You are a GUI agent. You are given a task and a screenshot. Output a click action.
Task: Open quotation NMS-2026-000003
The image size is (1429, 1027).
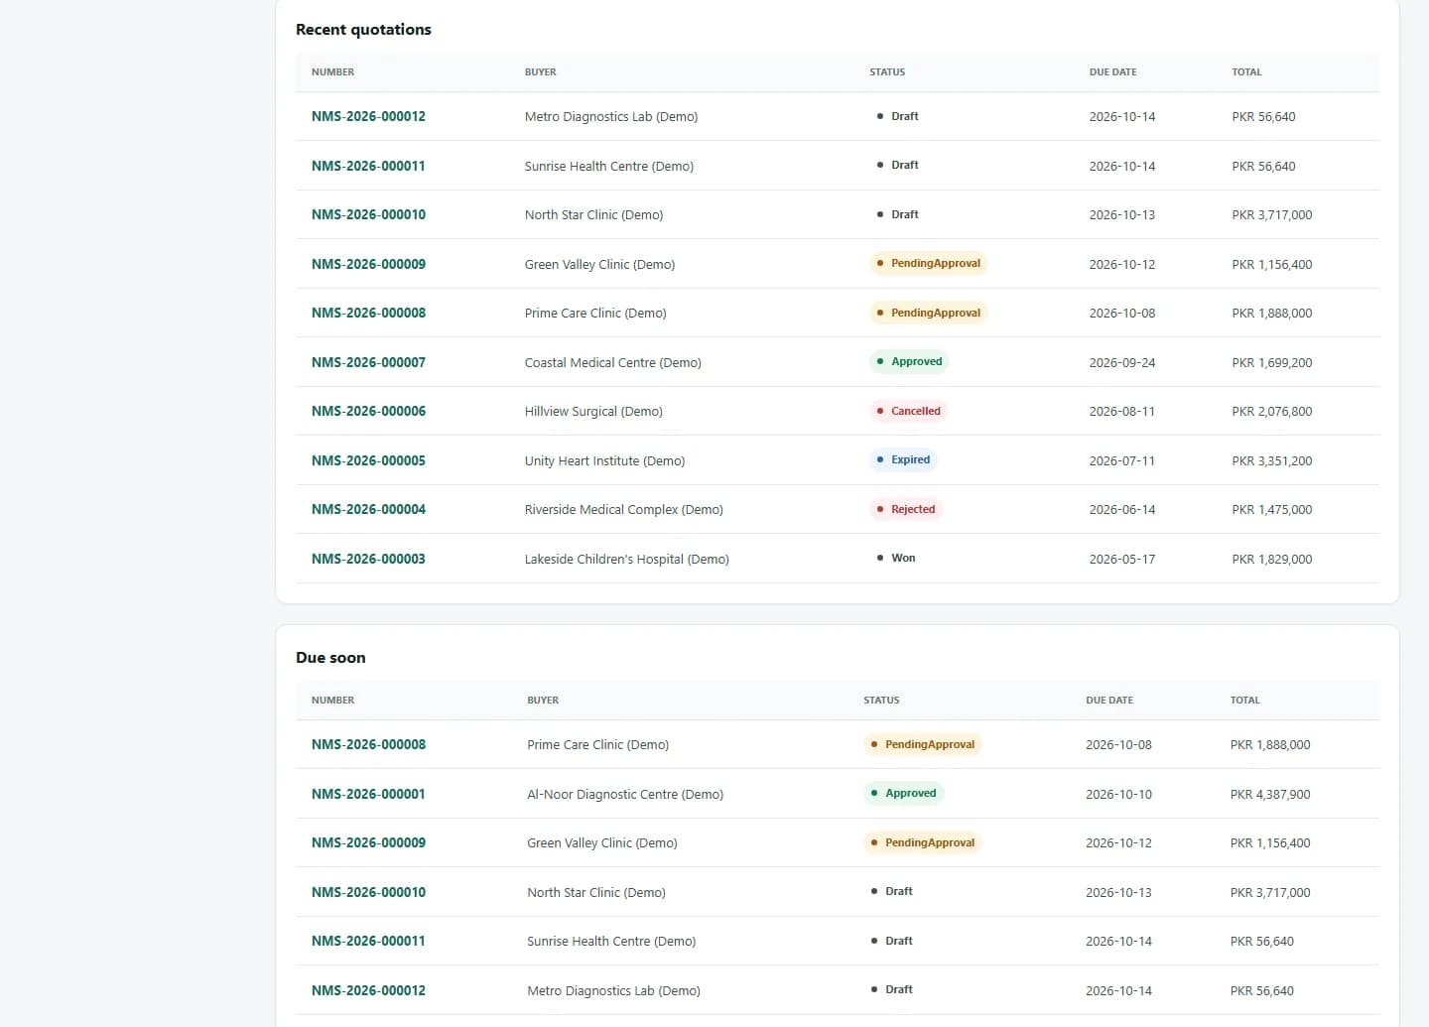[x=368, y=559]
